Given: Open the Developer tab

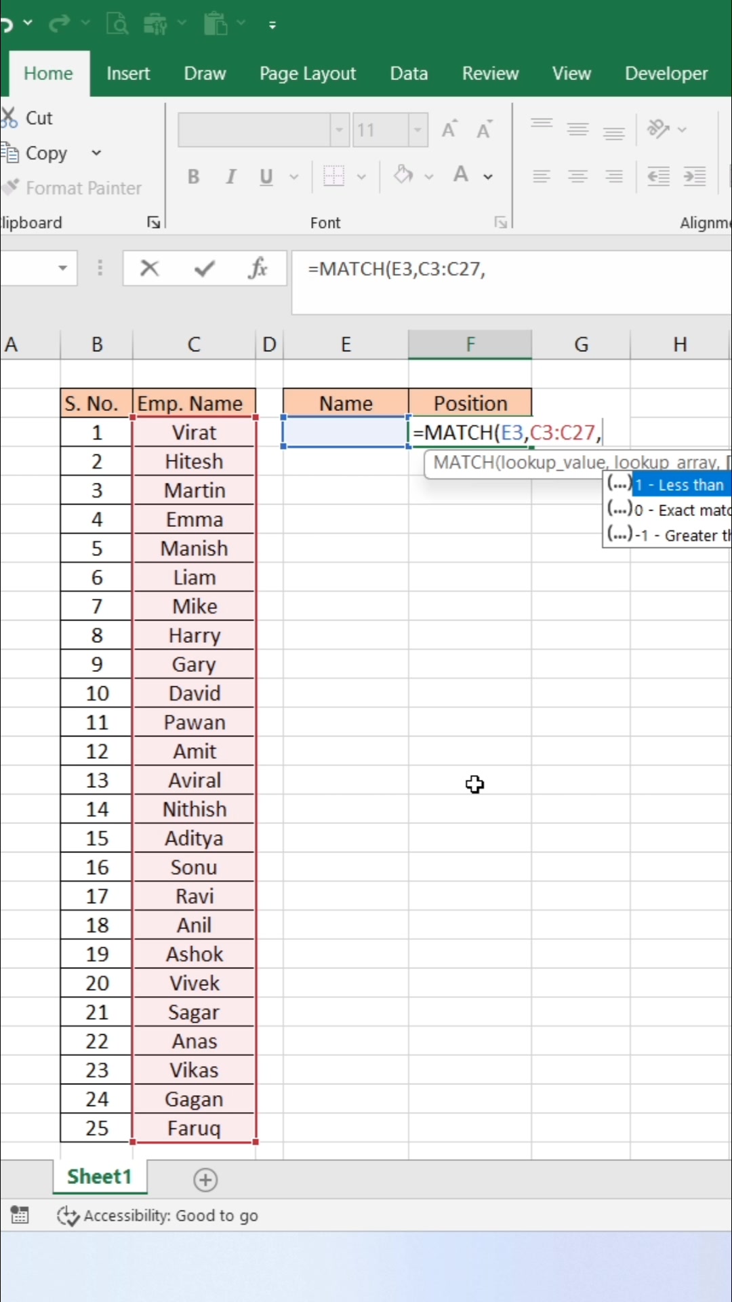Looking at the screenshot, I should tap(666, 73).
